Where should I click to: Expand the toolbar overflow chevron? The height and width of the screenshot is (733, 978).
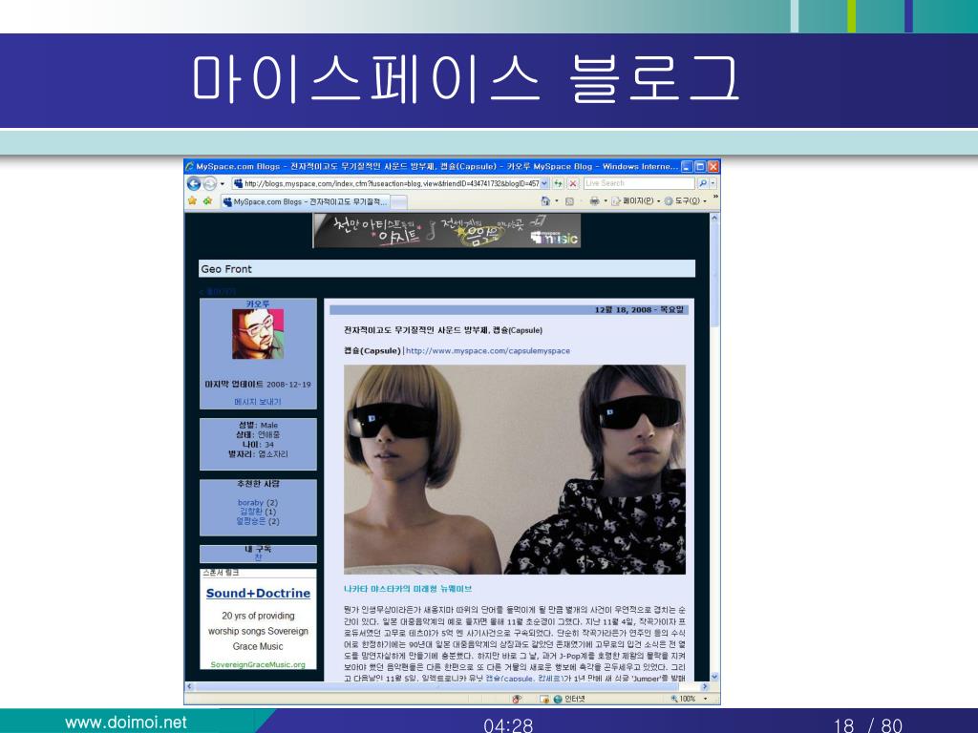(x=714, y=197)
